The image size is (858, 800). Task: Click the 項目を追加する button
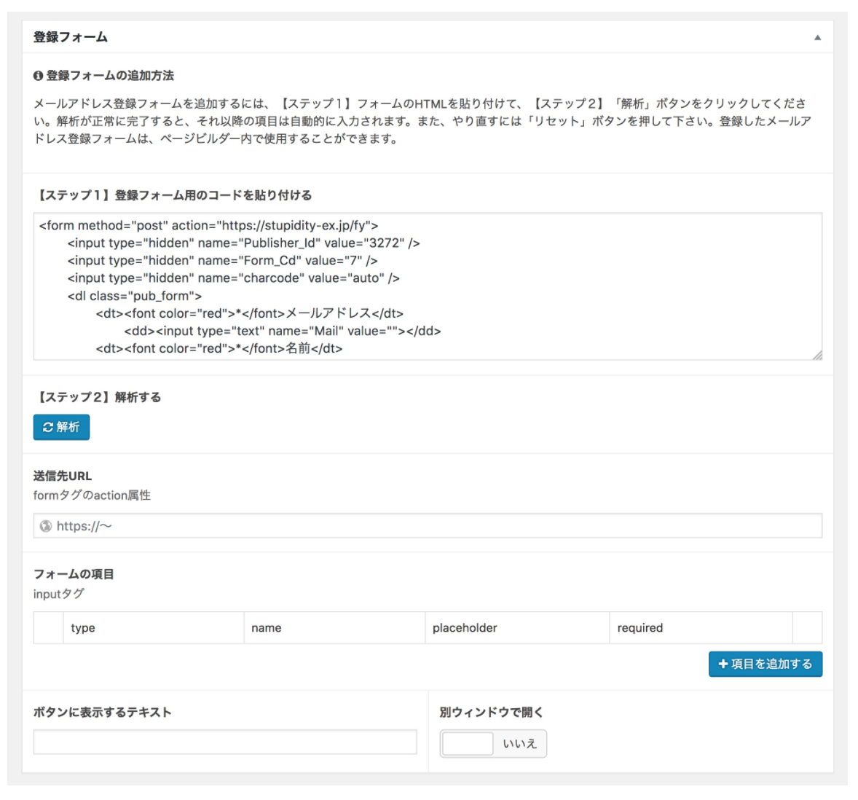coord(765,664)
